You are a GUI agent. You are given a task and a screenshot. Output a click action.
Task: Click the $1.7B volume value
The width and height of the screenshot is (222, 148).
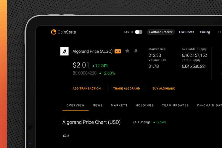(154, 66)
